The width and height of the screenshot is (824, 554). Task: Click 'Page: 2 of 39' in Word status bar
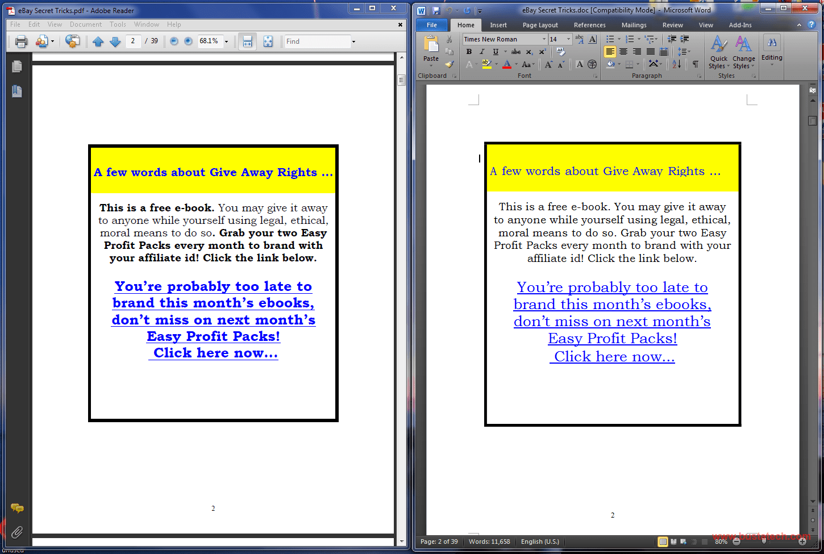point(439,541)
